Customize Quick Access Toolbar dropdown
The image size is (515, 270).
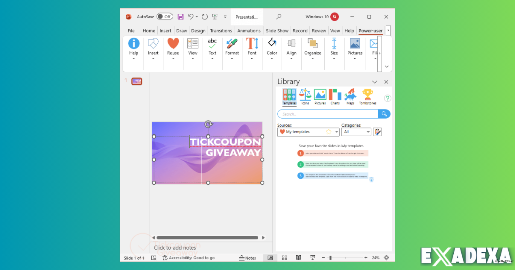click(225, 17)
